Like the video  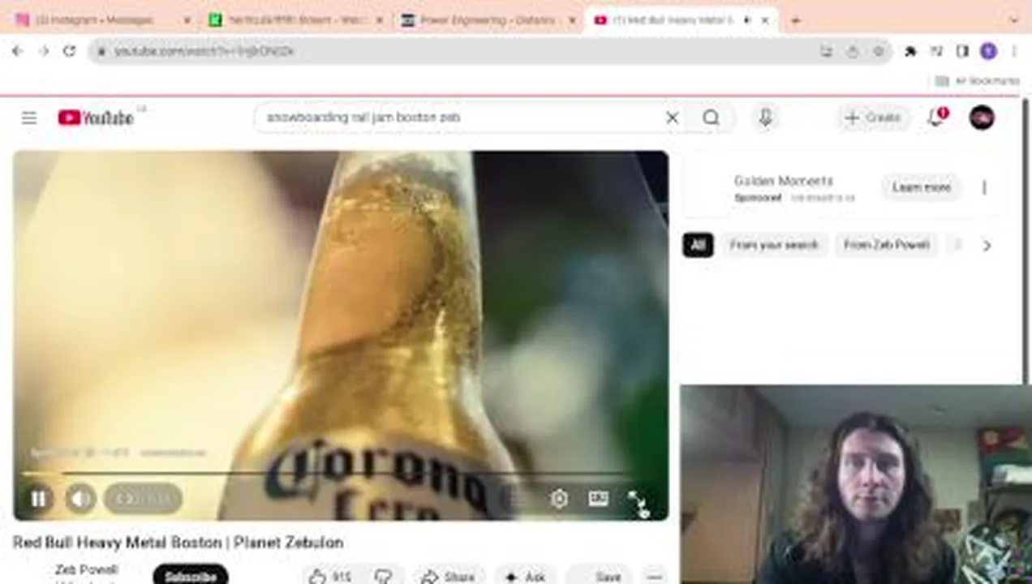tap(331, 577)
